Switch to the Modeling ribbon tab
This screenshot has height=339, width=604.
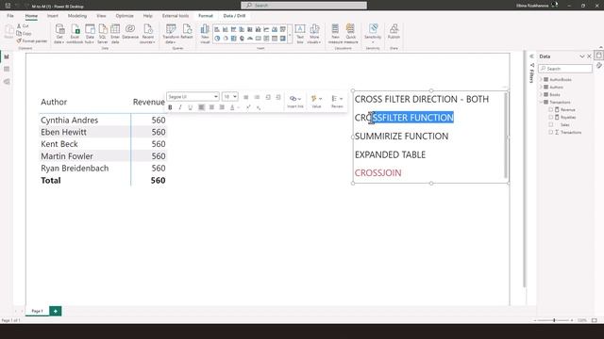tap(77, 16)
